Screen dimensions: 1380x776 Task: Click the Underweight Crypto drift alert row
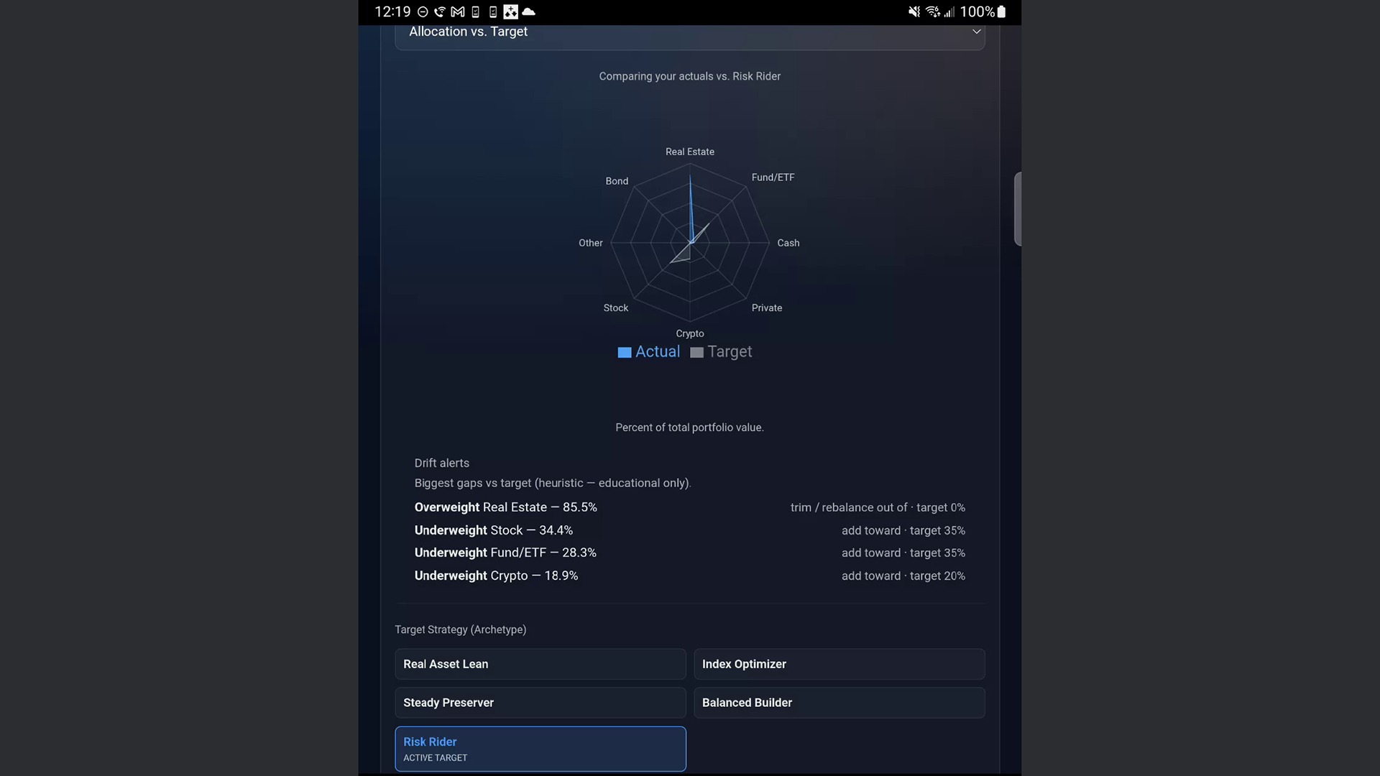coord(496,576)
